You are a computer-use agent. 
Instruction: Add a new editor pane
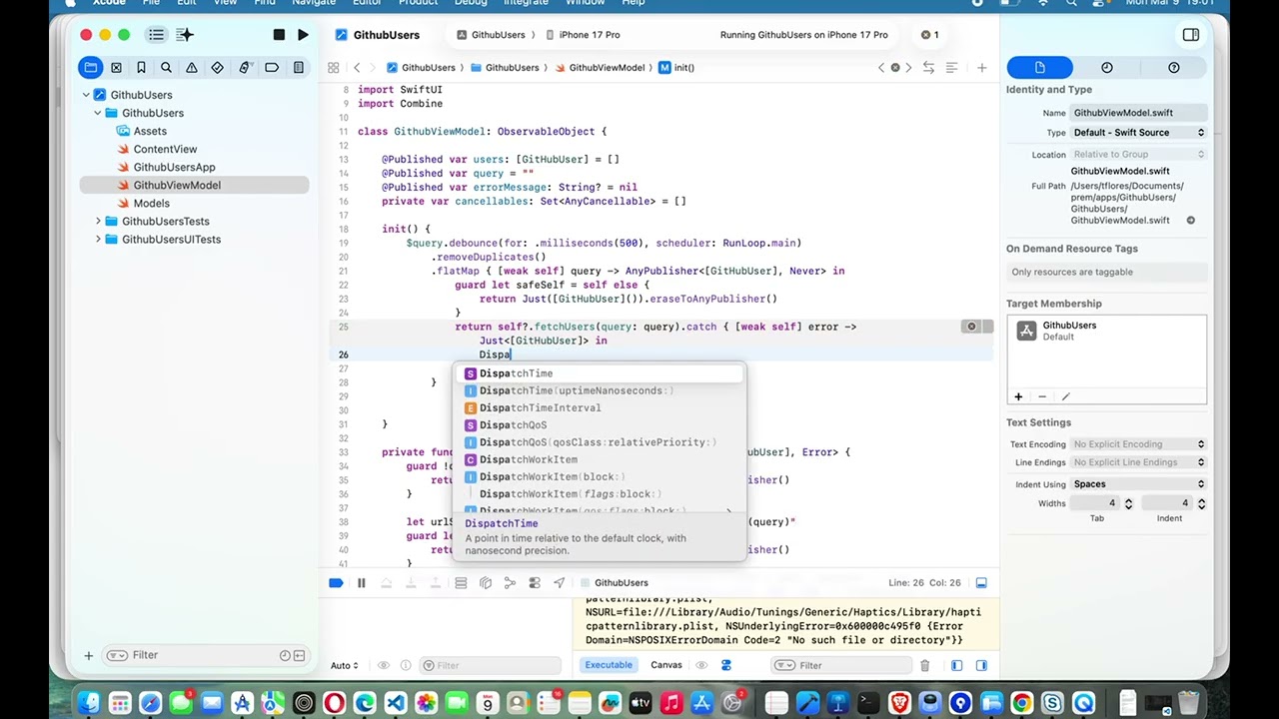[x=982, y=68]
